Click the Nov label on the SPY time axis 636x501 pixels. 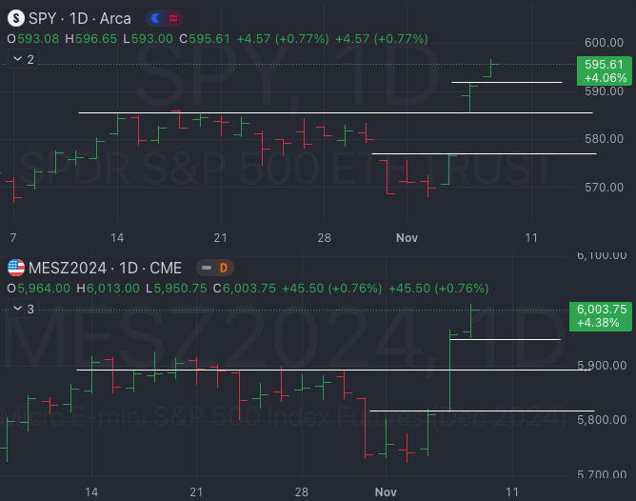click(407, 237)
